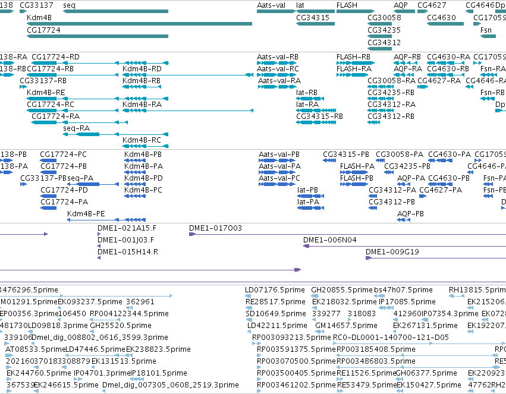
Task: Select EST GH25520.5prime
Action: 121,326
